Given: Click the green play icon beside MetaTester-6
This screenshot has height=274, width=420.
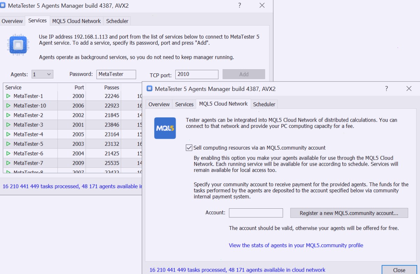Looking at the screenshot, I should (x=8, y=153).
